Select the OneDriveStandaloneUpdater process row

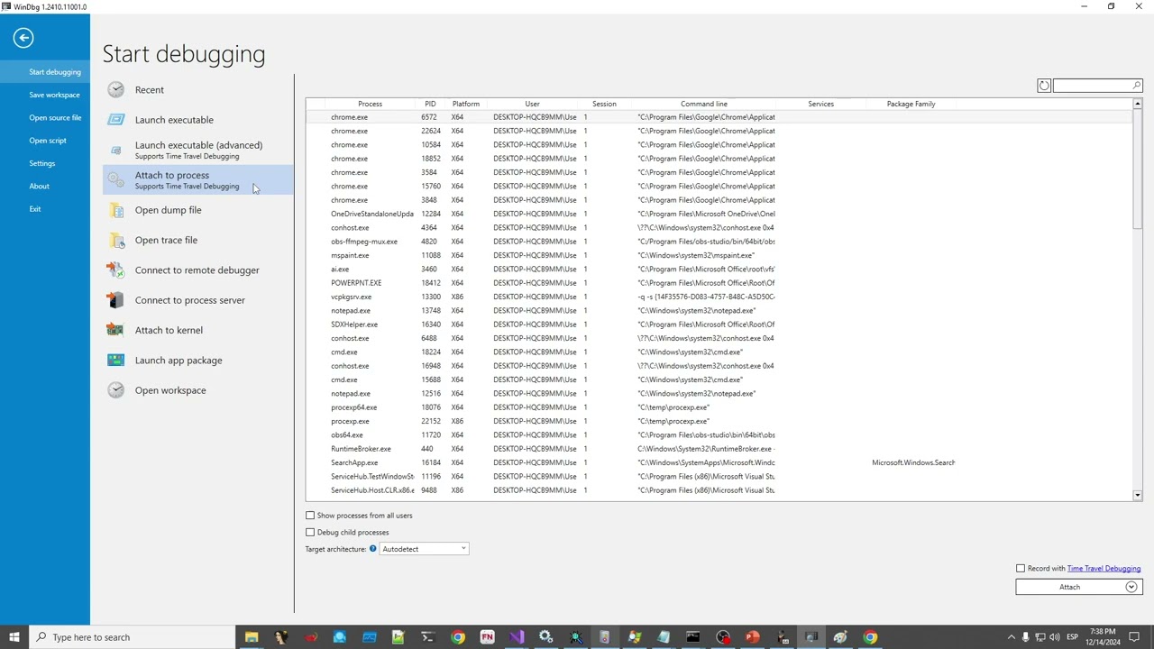point(719,214)
